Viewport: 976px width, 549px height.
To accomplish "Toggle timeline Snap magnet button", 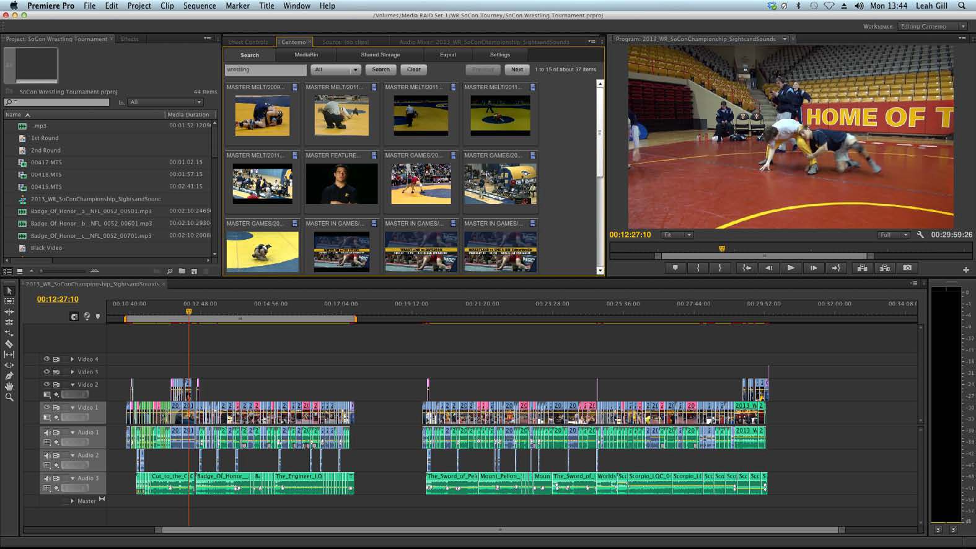I will [x=74, y=317].
